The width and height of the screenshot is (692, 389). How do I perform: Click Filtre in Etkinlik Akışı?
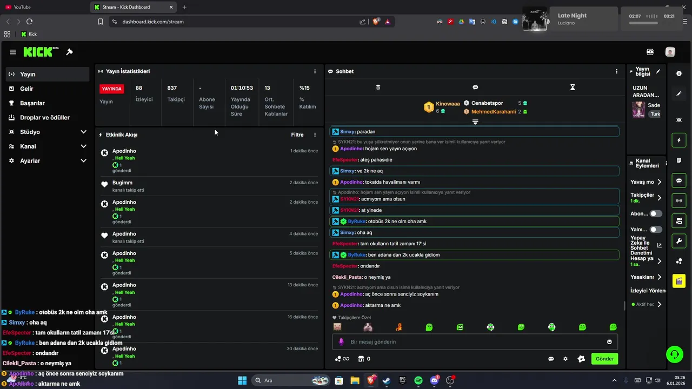click(297, 135)
